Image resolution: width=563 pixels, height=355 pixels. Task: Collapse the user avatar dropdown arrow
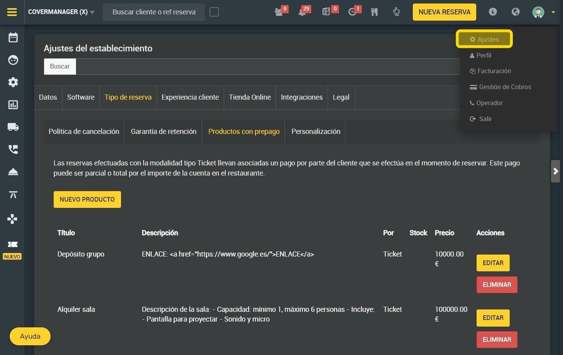(x=553, y=12)
